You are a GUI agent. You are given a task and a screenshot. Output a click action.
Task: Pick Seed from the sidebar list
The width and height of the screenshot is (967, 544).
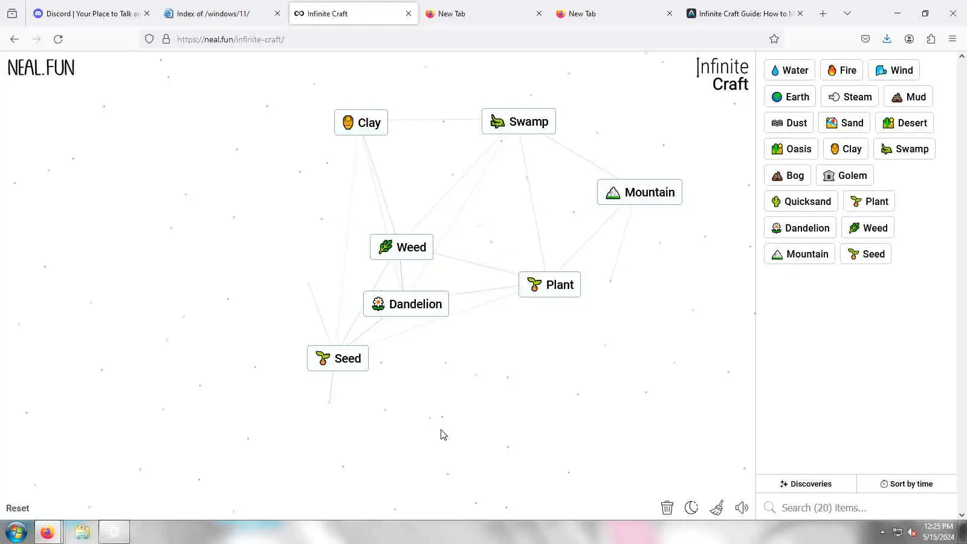[x=865, y=254]
